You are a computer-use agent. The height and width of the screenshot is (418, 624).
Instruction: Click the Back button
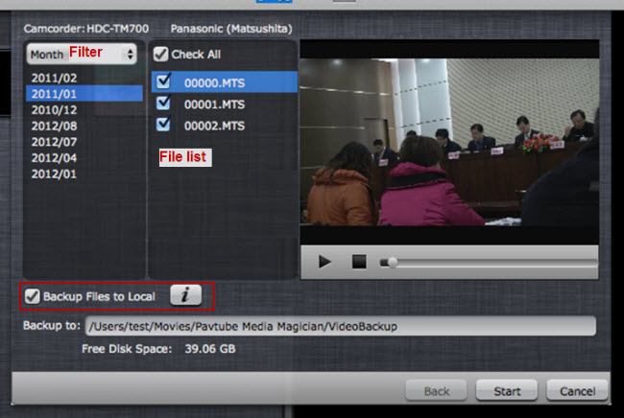click(436, 391)
